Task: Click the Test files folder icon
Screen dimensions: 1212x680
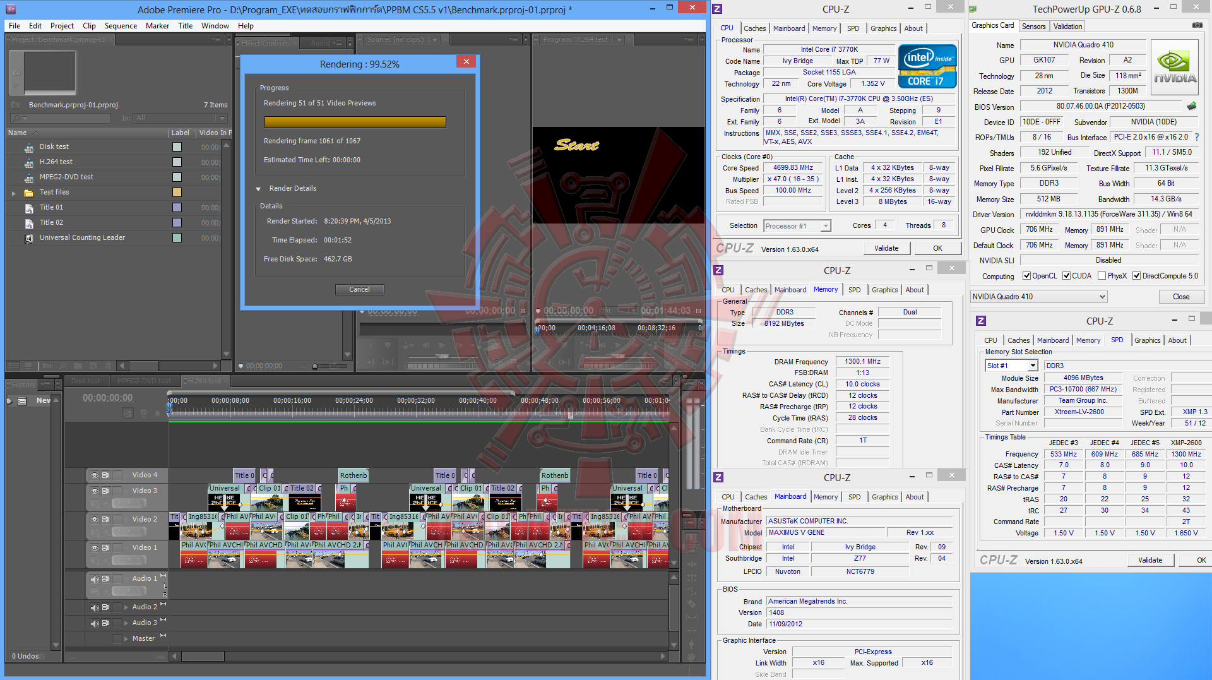Action: coord(29,193)
